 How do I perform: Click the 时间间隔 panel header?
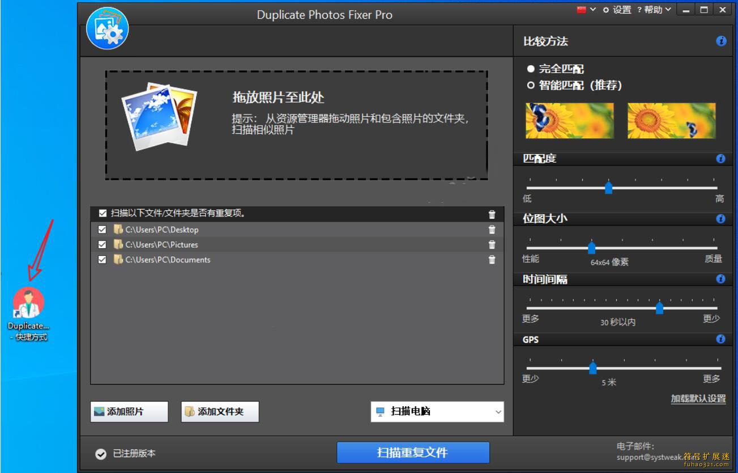547,279
